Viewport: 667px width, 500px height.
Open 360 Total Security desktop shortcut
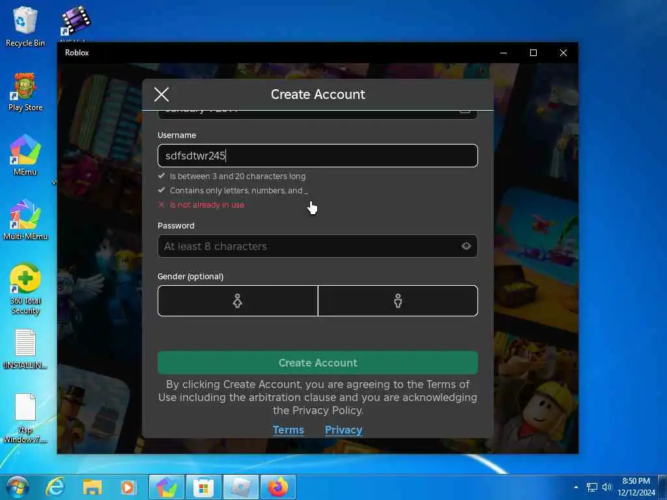tap(25, 289)
